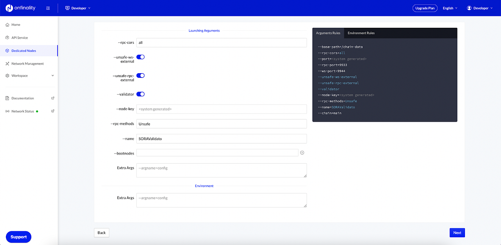Screen dimensions: 501x245
Task: Click the Documentation book icon
Action: (7, 98)
